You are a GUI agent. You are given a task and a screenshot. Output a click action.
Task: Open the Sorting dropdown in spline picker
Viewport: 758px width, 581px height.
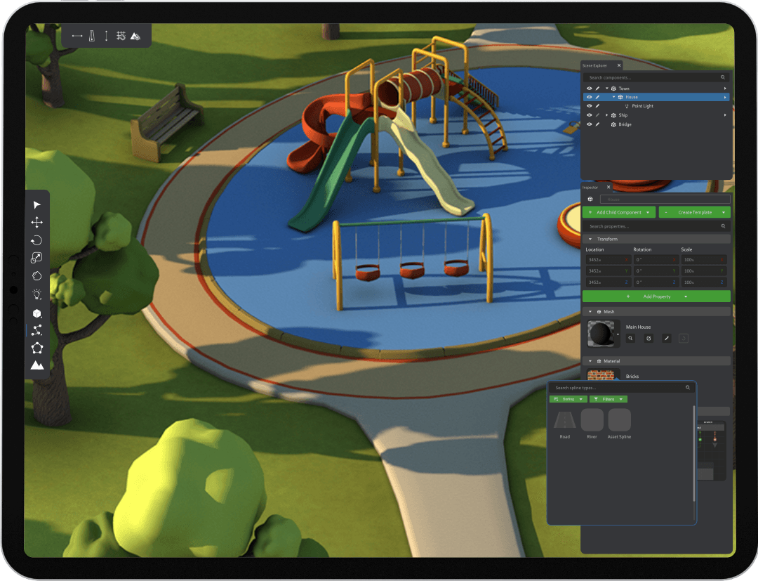(x=568, y=399)
